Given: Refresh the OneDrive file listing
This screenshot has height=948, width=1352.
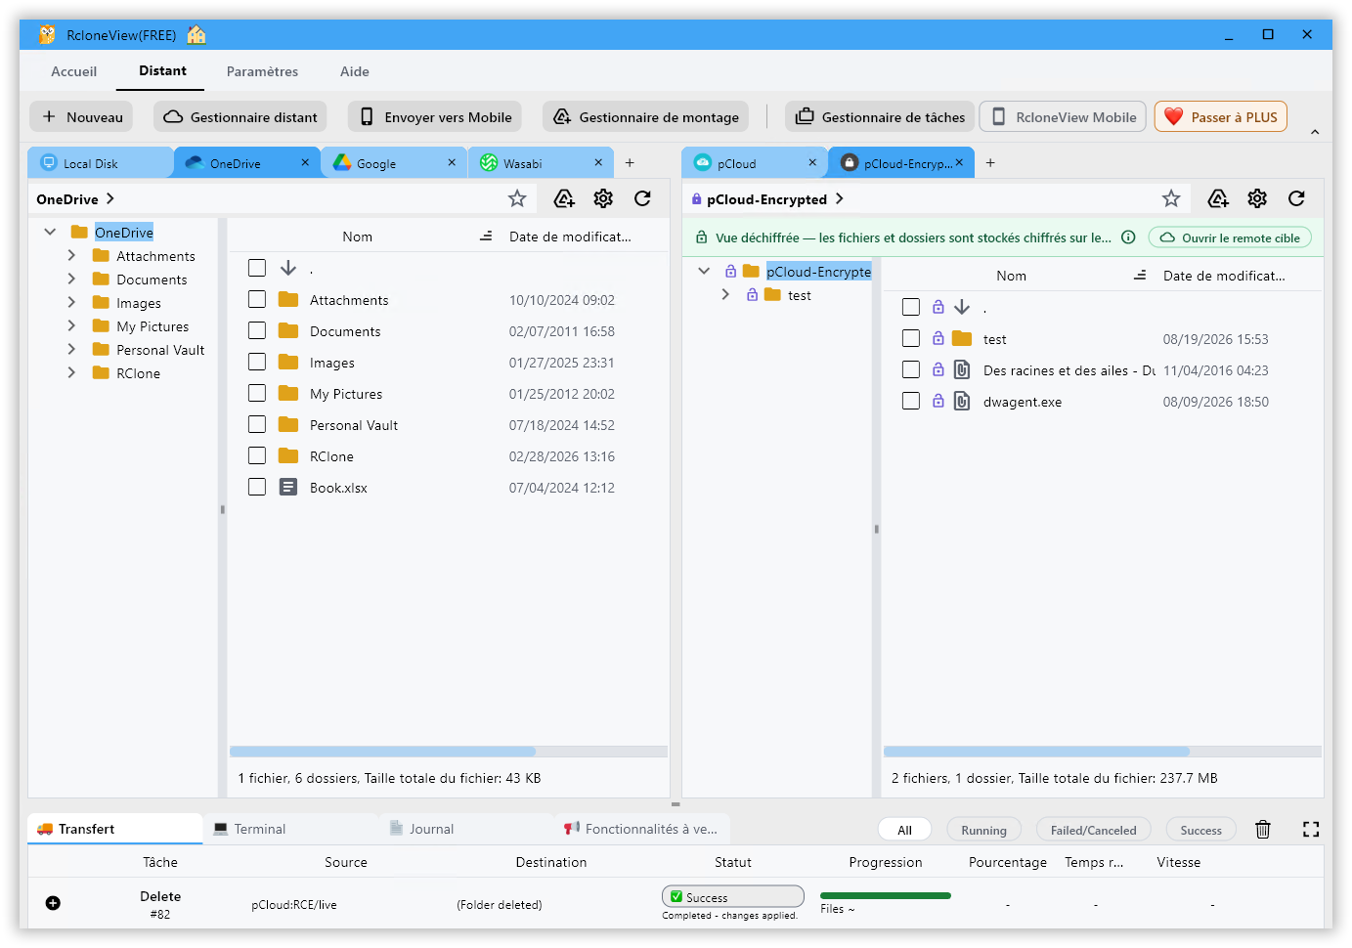Looking at the screenshot, I should (x=642, y=199).
